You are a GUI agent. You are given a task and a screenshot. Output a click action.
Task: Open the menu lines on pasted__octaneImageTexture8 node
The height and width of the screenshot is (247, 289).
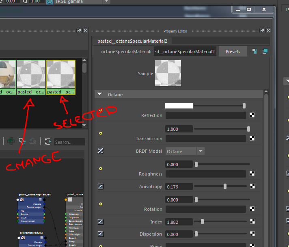40,199
